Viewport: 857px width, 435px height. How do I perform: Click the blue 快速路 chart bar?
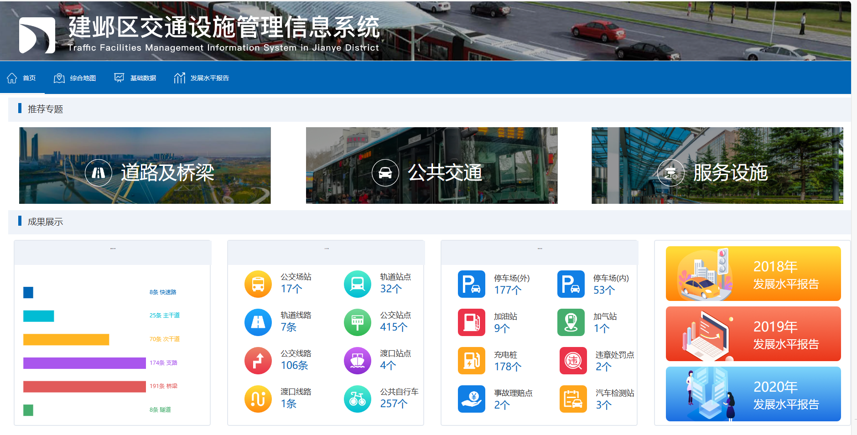[x=28, y=292]
